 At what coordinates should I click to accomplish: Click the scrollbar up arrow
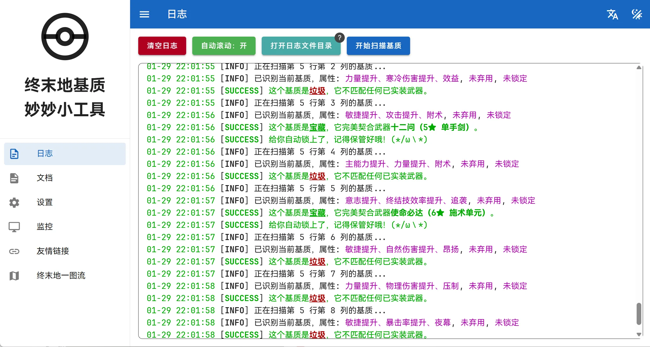pyautogui.click(x=639, y=67)
